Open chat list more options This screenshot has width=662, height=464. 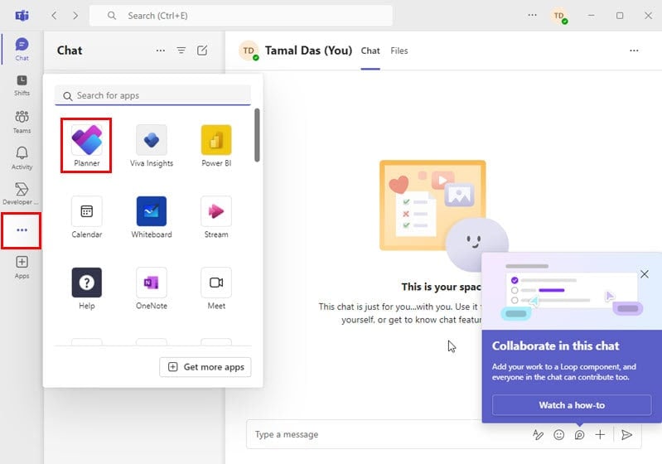pos(161,51)
